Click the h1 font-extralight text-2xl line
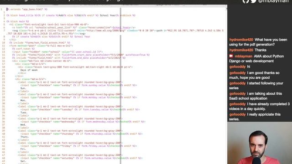Screen dimensions: 292x164 click(x=49, y=24)
